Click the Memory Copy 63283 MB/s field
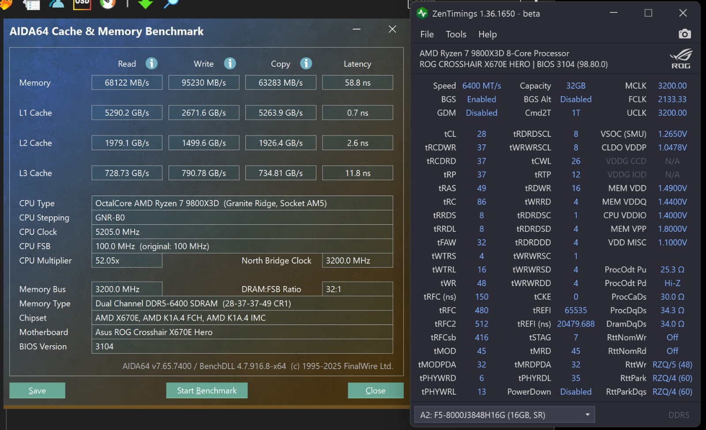706x430 pixels. (281, 83)
